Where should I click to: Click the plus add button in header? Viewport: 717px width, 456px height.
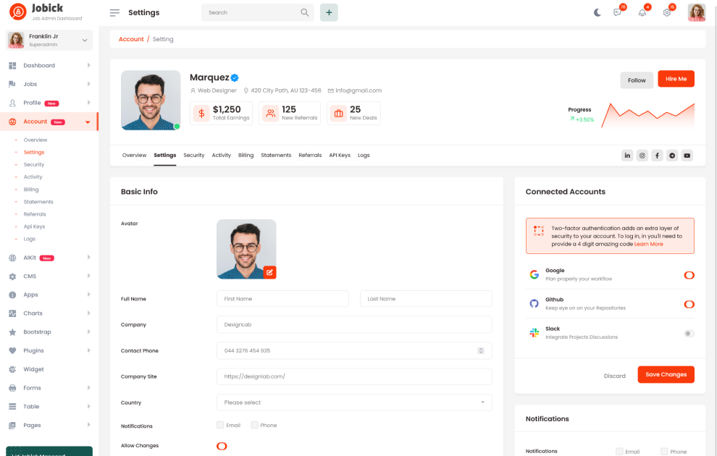pyautogui.click(x=329, y=12)
